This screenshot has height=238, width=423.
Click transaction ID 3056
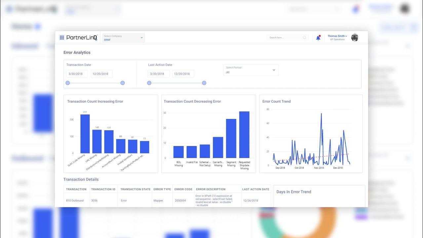pyautogui.click(x=95, y=201)
